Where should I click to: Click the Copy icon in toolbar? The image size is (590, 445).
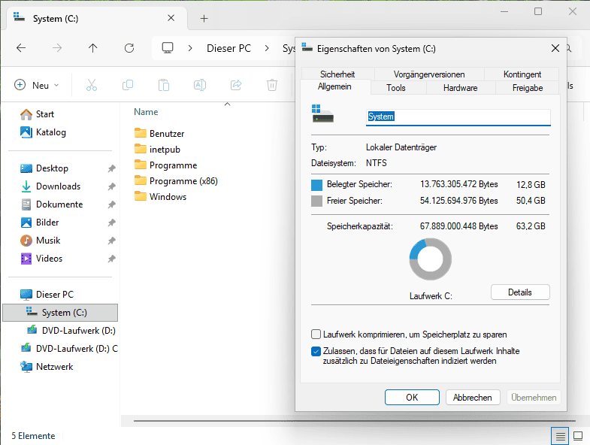click(128, 86)
